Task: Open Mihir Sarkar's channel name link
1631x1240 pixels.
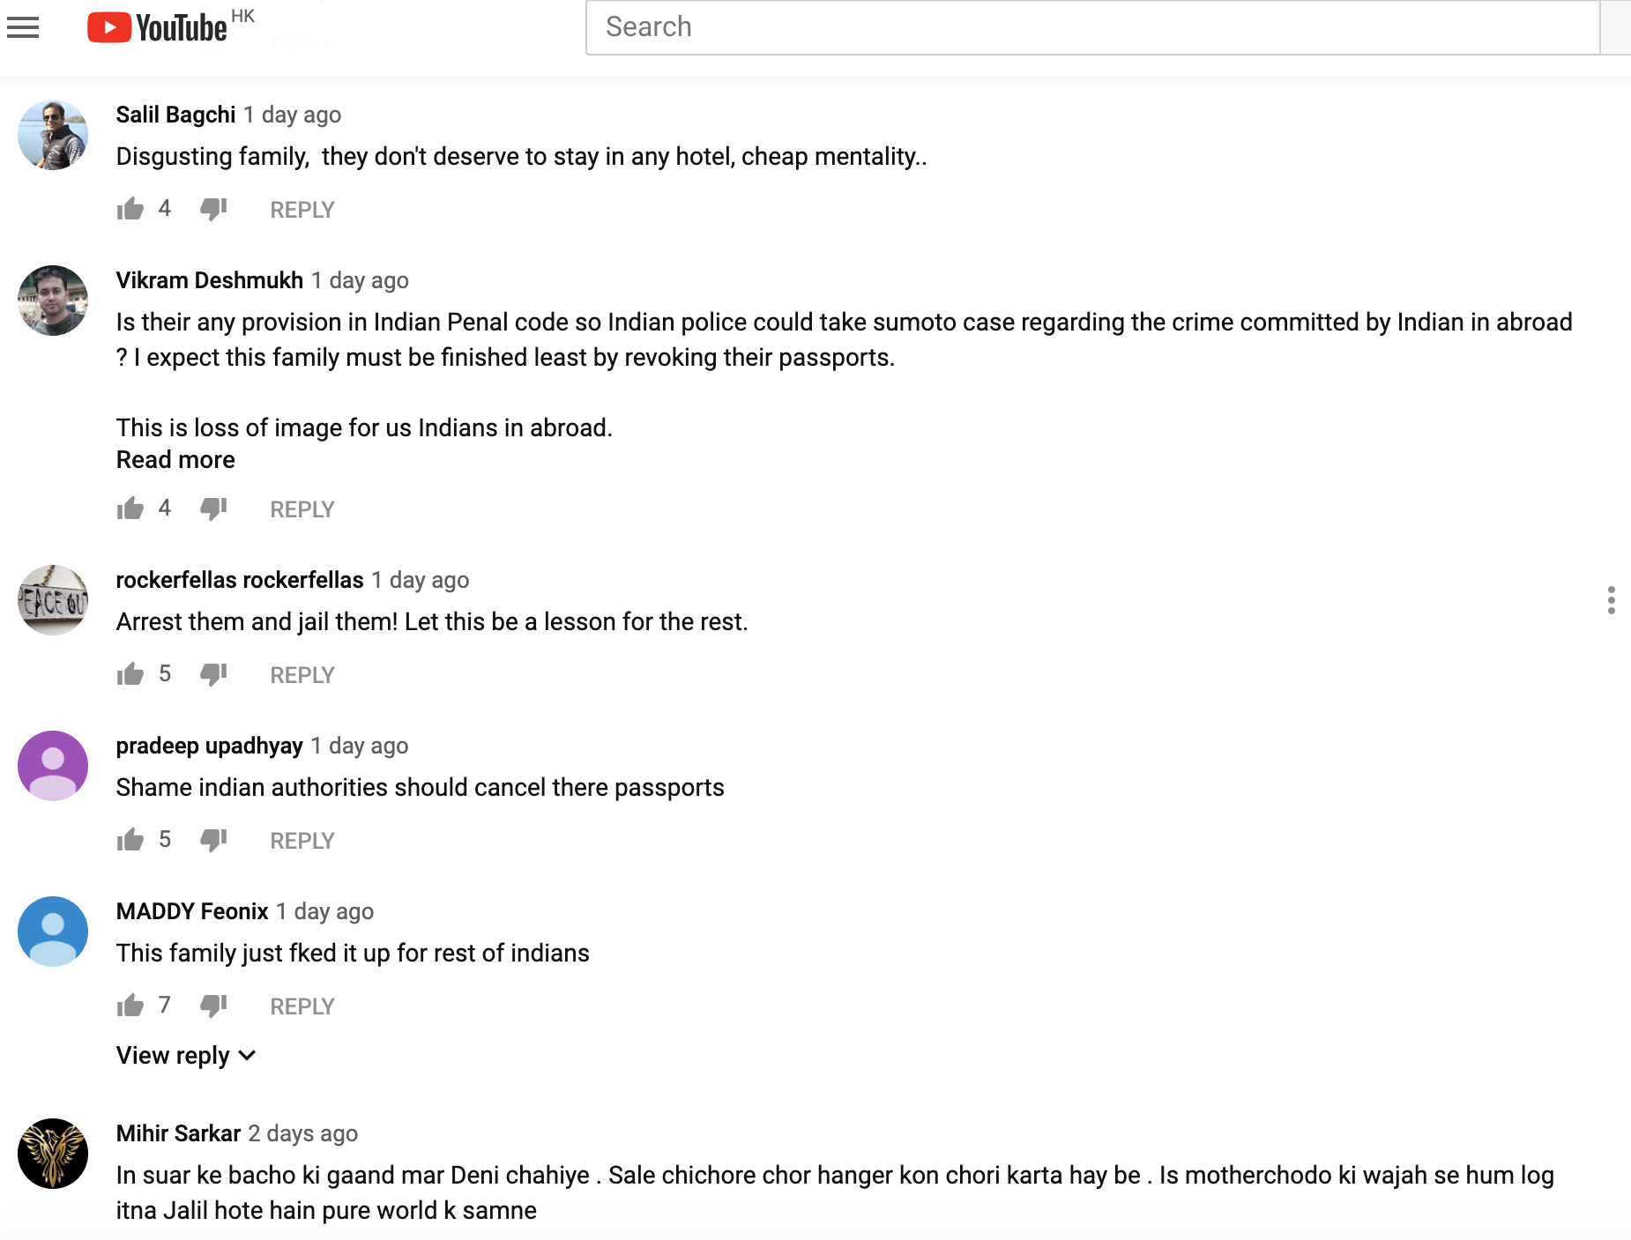Action: 178,1133
